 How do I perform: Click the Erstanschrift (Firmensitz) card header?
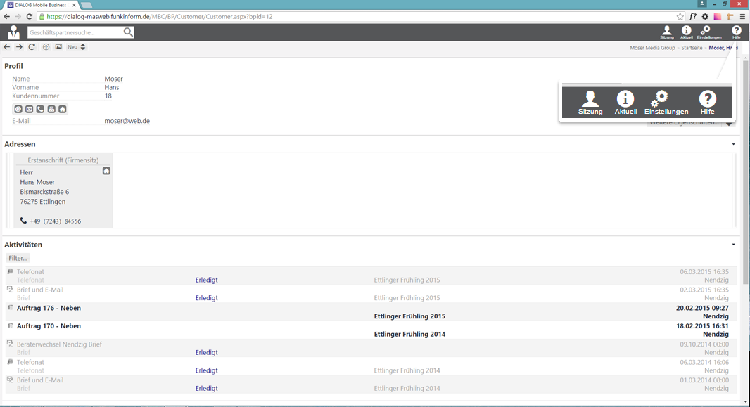pyautogui.click(x=63, y=160)
